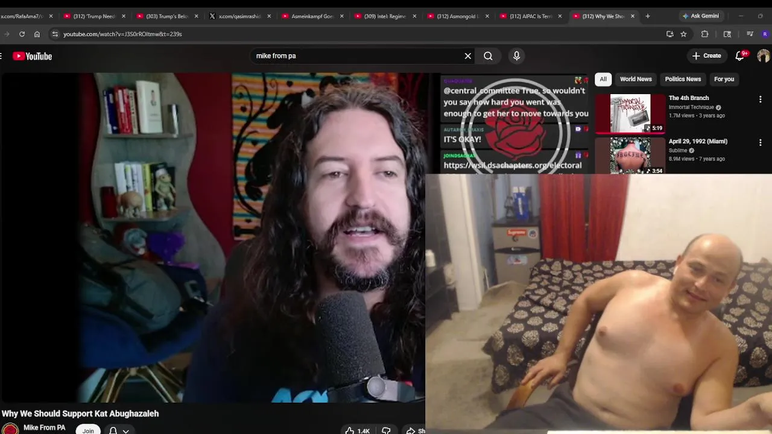This screenshot has width=772, height=434.
Task: Open the browser extensions puzzle icon
Action: click(704, 34)
